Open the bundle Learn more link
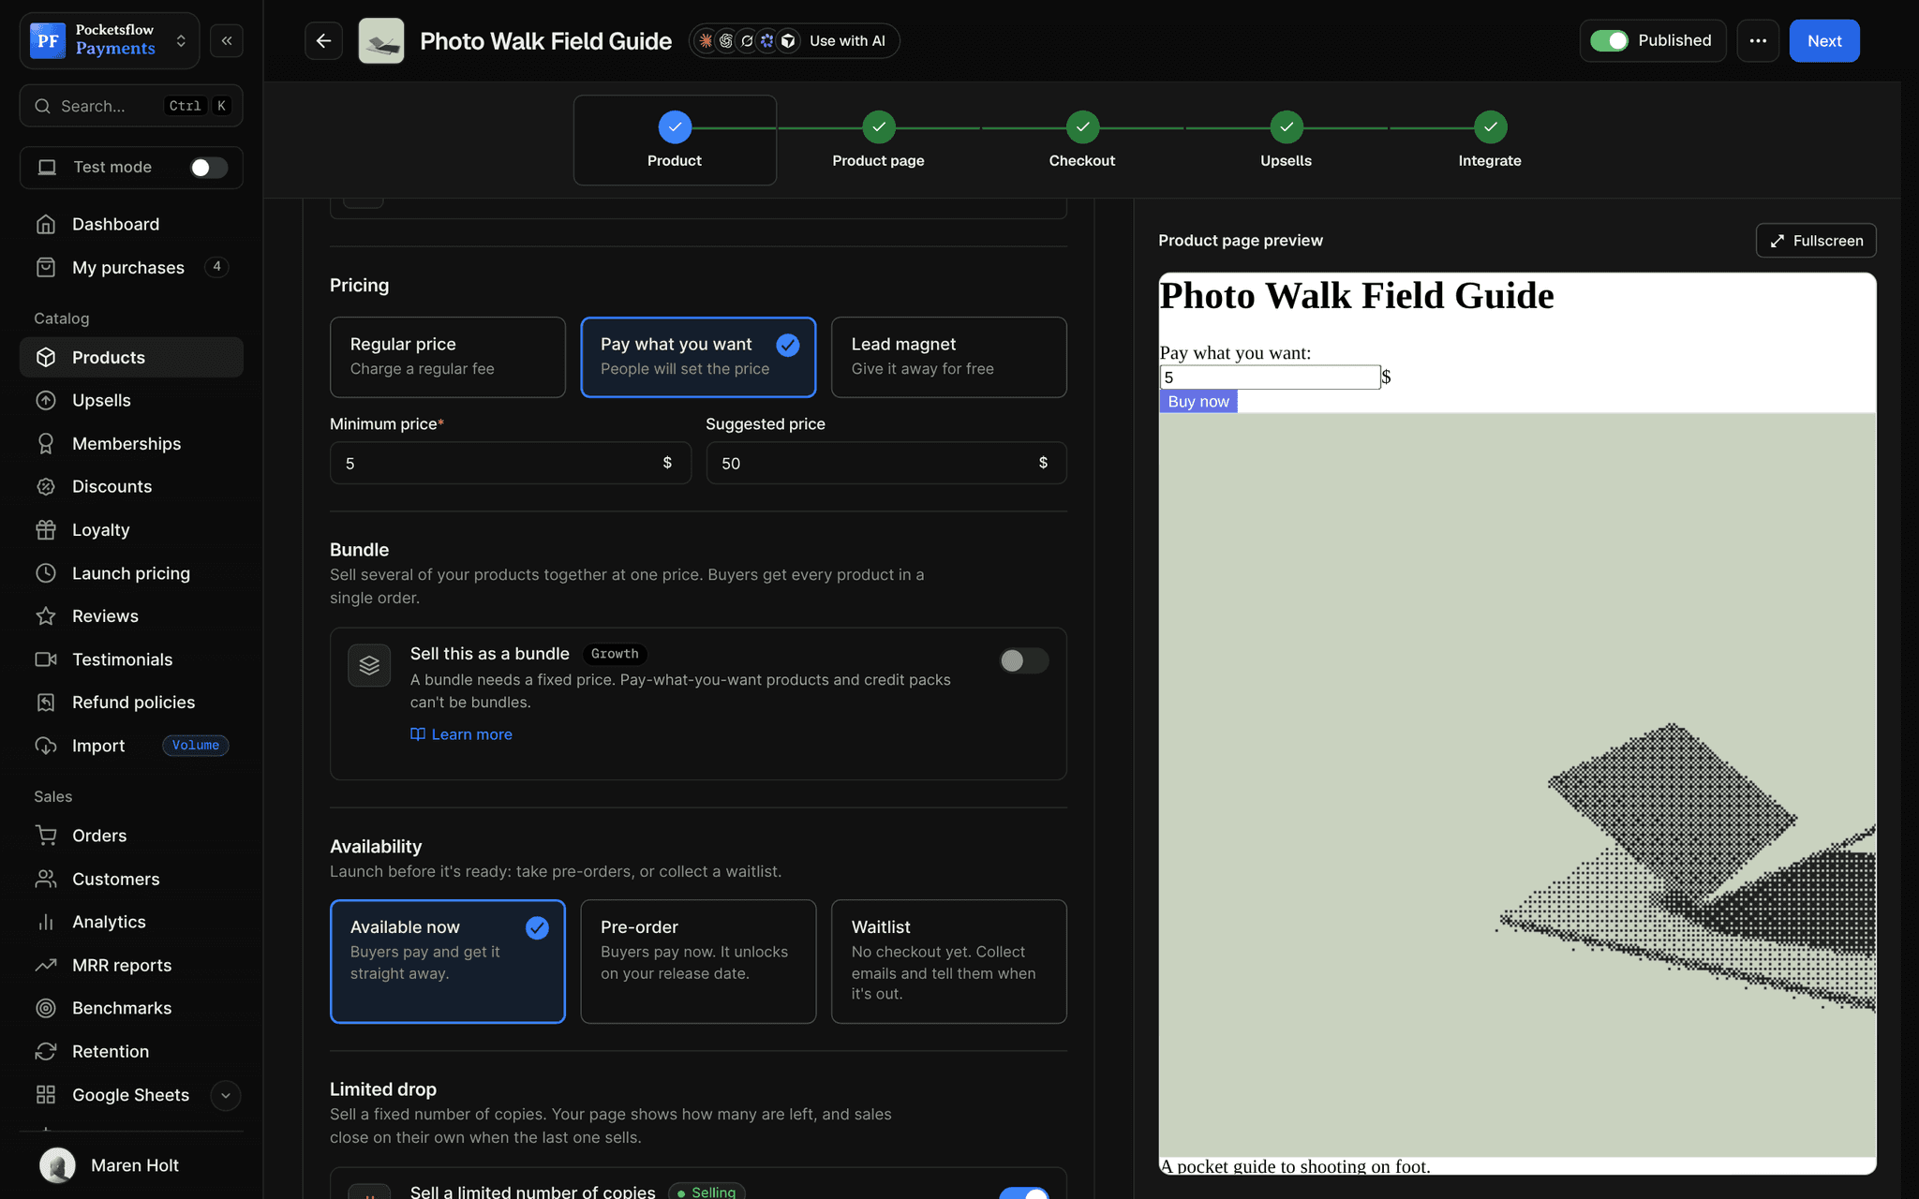The width and height of the screenshot is (1919, 1199). pyautogui.click(x=461, y=734)
